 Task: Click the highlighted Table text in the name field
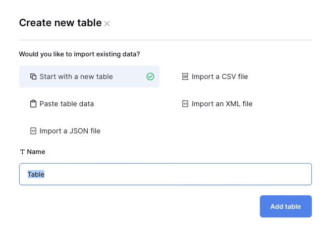coord(36,174)
